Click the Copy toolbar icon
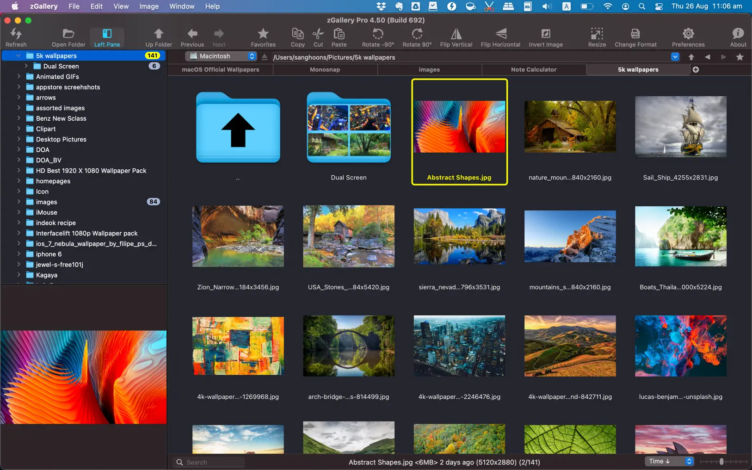 [298, 37]
